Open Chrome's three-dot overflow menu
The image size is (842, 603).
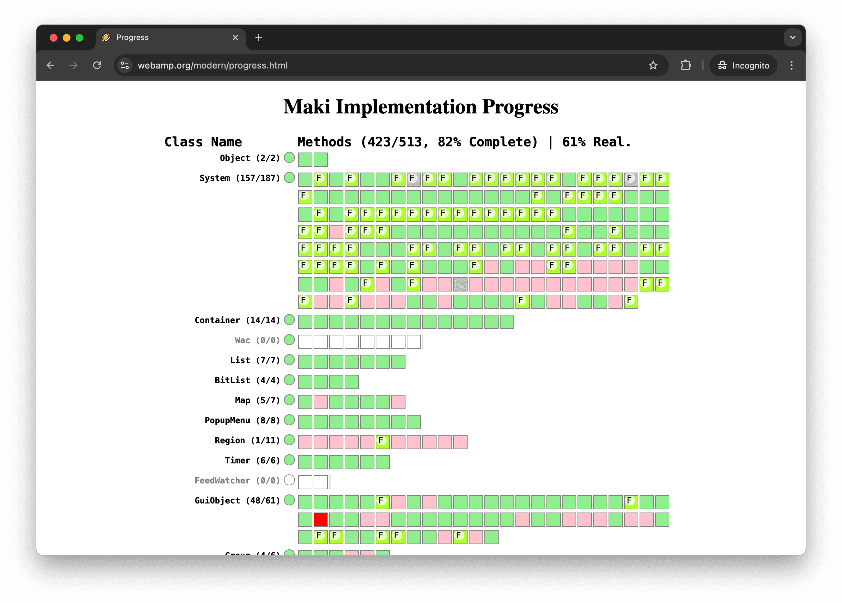coord(792,65)
